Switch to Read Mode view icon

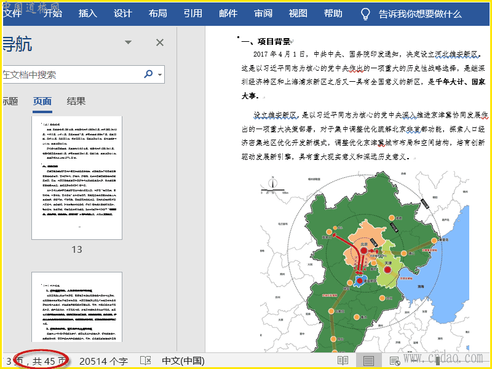(x=343, y=361)
